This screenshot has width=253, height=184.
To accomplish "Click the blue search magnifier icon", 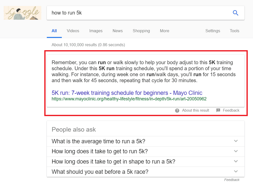I will [235, 13].
